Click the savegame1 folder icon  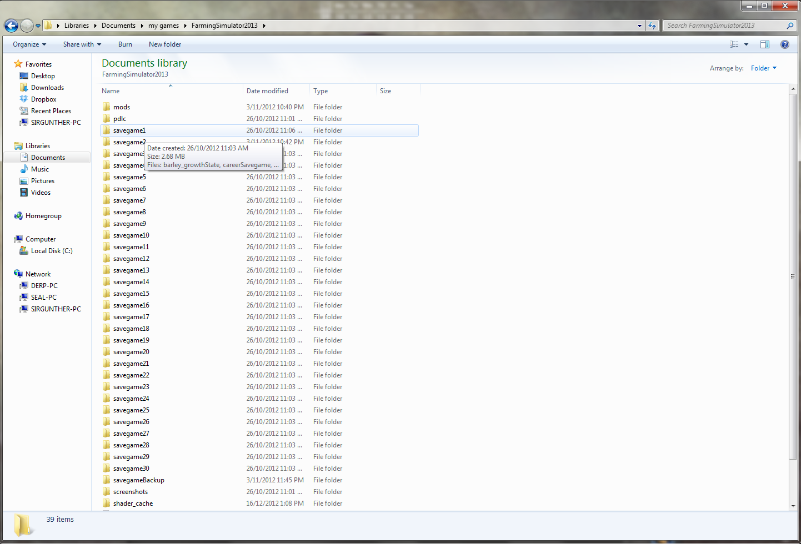pyautogui.click(x=106, y=130)
